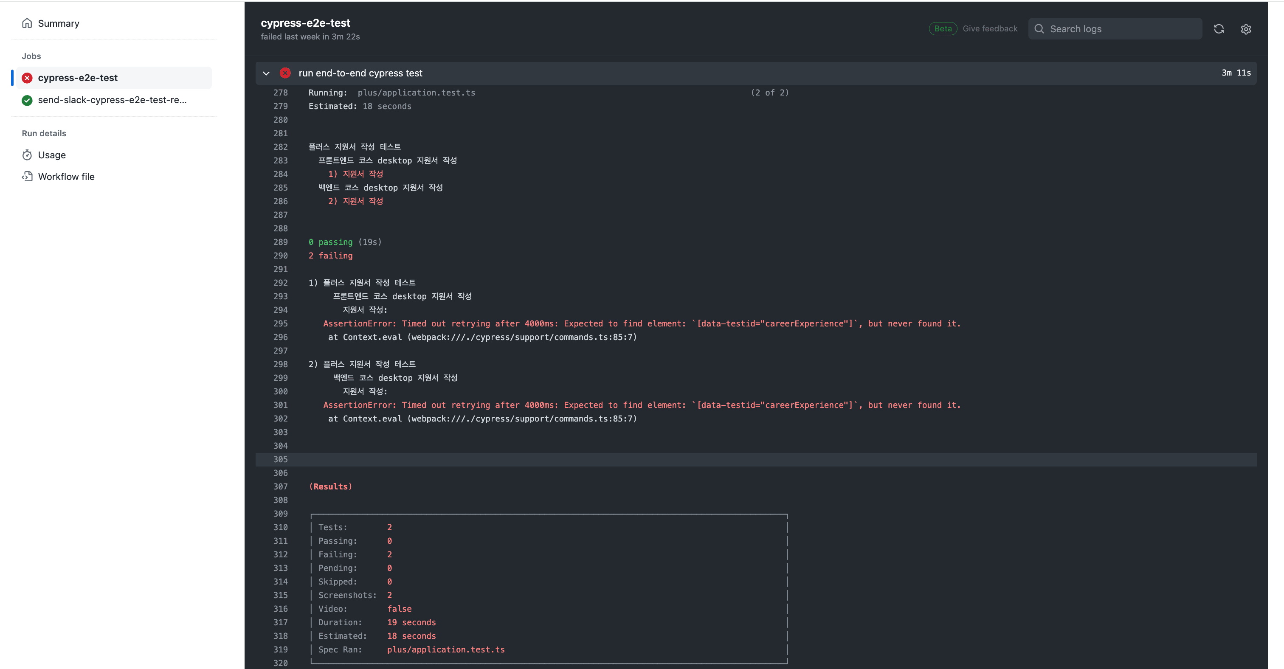Click the 'Video: false' row
This screenshot has width=1284, height=669.
click(x=365, y=609)
